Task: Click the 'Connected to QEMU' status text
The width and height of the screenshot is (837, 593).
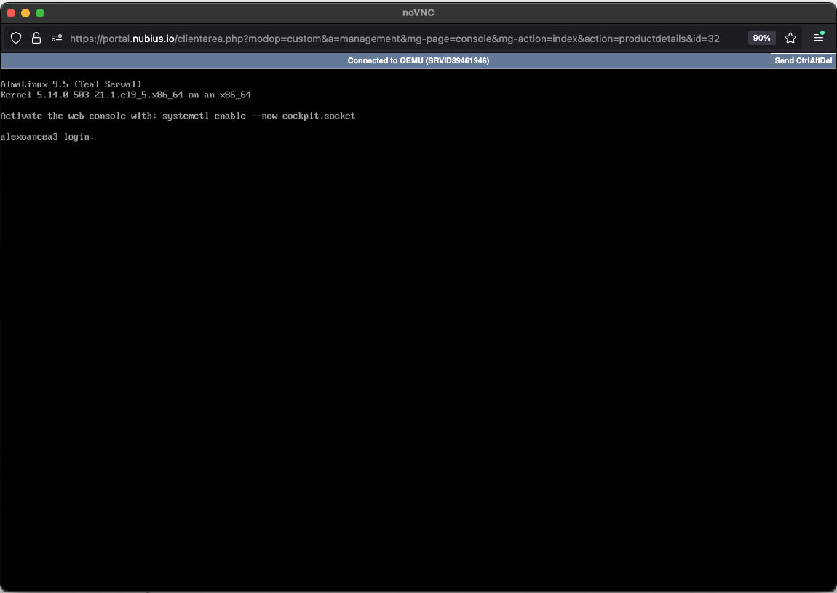Action: point(418,61)
